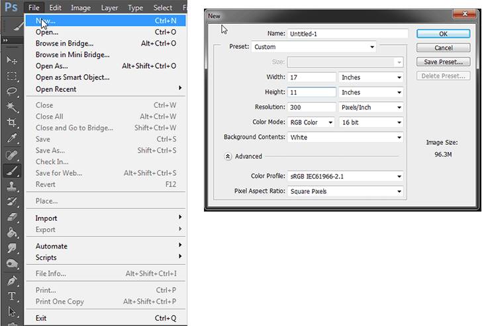The width and height of the screenshot is (490, 326).
Task: Click OK in New dialog
Action: click(x=443, y=34)
